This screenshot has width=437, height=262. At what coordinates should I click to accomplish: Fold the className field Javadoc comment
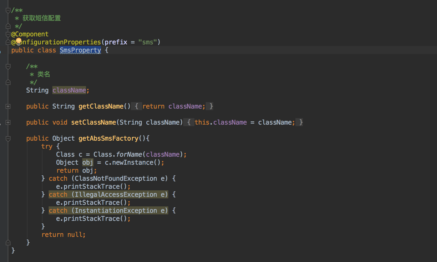[8, 67]
